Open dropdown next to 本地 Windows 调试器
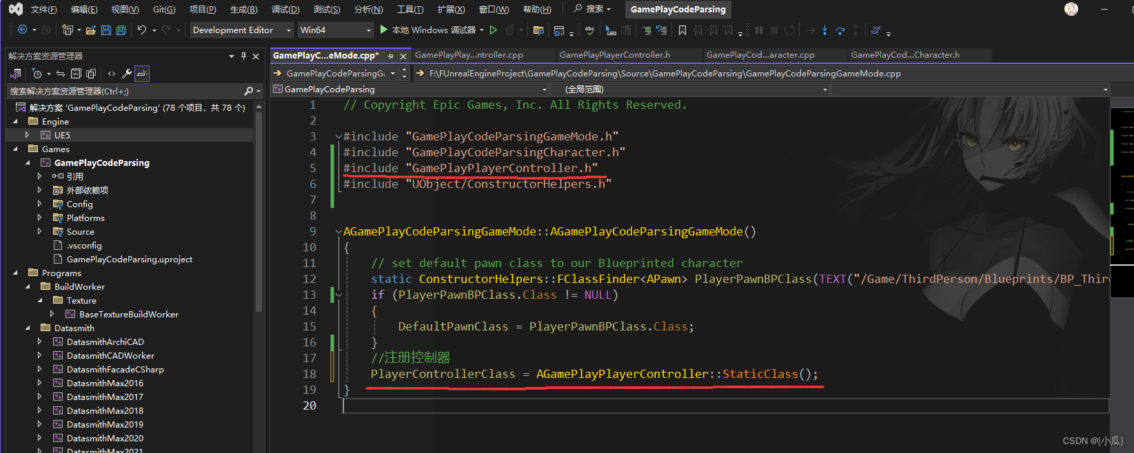Screen dimensions: 1134x453 pos(480,30)
